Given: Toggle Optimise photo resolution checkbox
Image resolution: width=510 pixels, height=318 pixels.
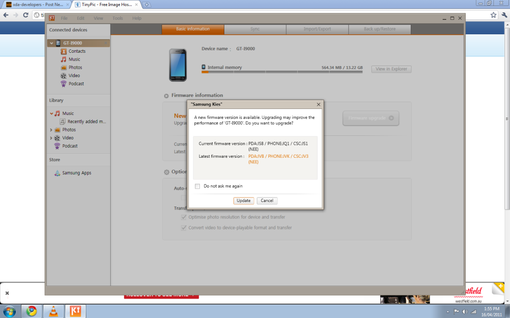Looking at the screenshot, I should coord(184,217).
